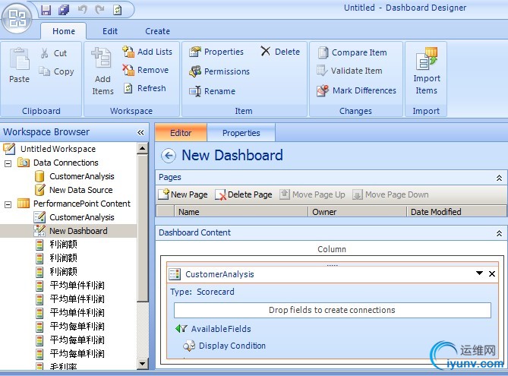Switch to the Home ribbon tab
Viewport: 508px width, 376px height.
click(64, 31)
